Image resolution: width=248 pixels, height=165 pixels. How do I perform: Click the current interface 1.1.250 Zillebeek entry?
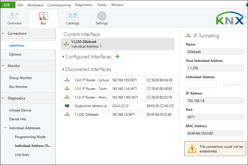118,44
